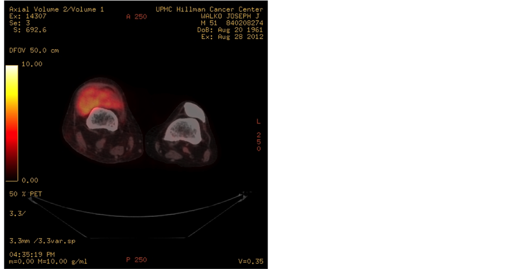
Task: Click the Ex: 14307 exam number
Action: pyautogui.click(x=28, y=16)
